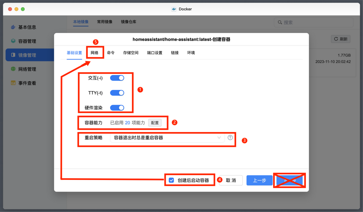
Task: Click the 配置 button for 容器能力
Action: (x=155, y=123)
